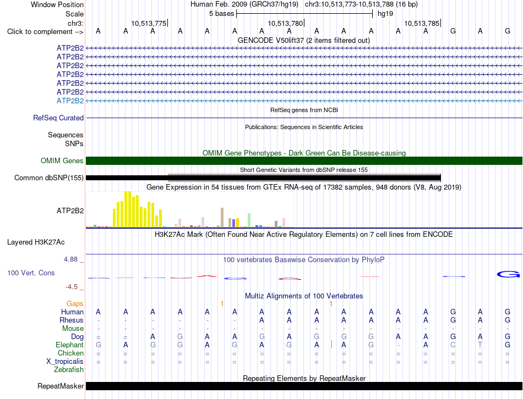523x399 pixels.
Task: Click position marker 10,513,785 on ruler
Action: 422,23
